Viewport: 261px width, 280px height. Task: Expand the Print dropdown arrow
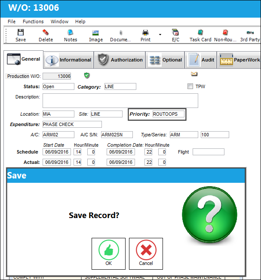160,34
